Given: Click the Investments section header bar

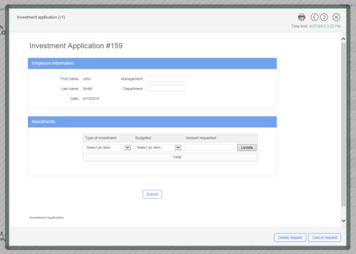Looking at the screenshot, I should pos(152,122).
